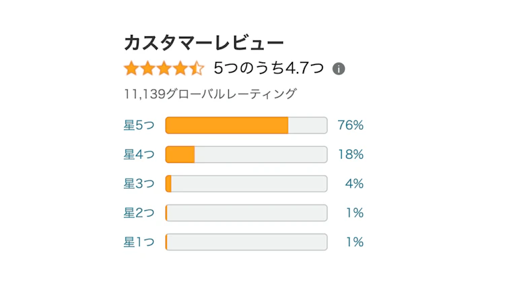Click the 18% percentage link
Screen dimensions: 505x284
(x=350, y=154)
